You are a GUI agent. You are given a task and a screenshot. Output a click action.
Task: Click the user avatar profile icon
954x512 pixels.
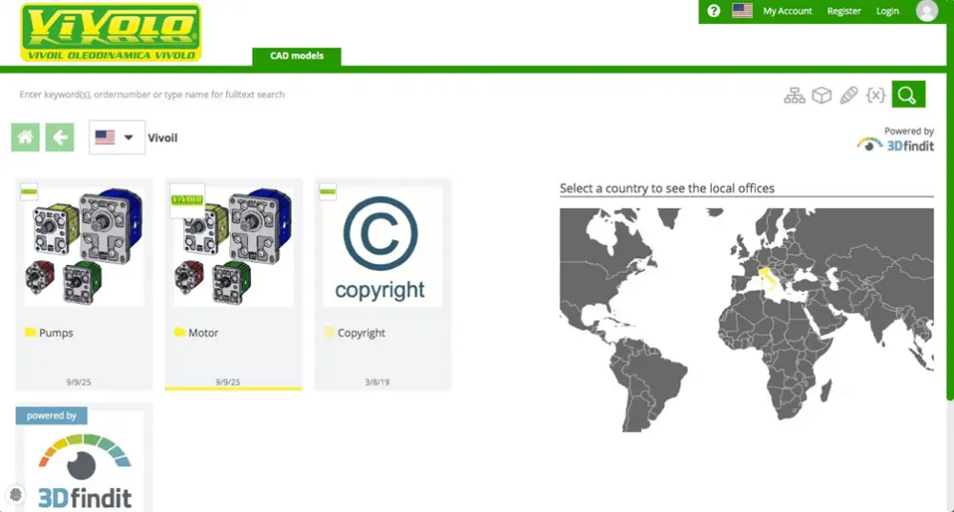(926, 11)
